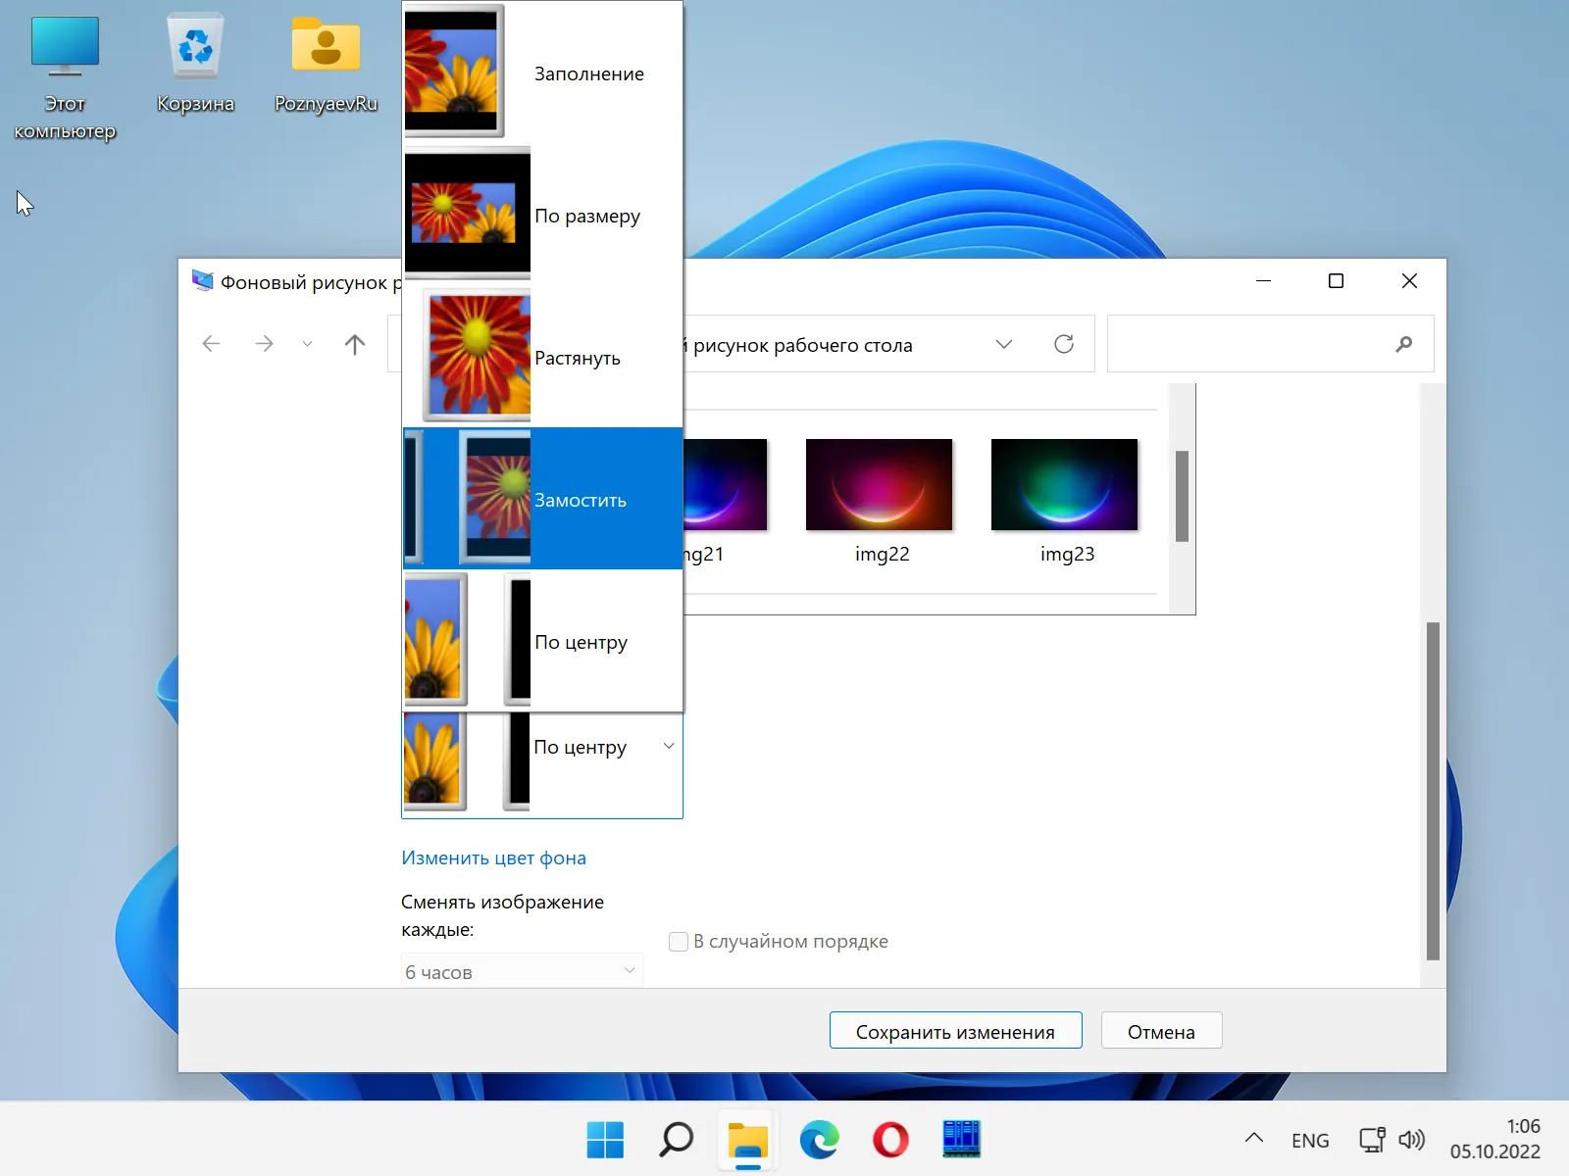Maximize the Фоновый рисунок window

pos(1336,281)
